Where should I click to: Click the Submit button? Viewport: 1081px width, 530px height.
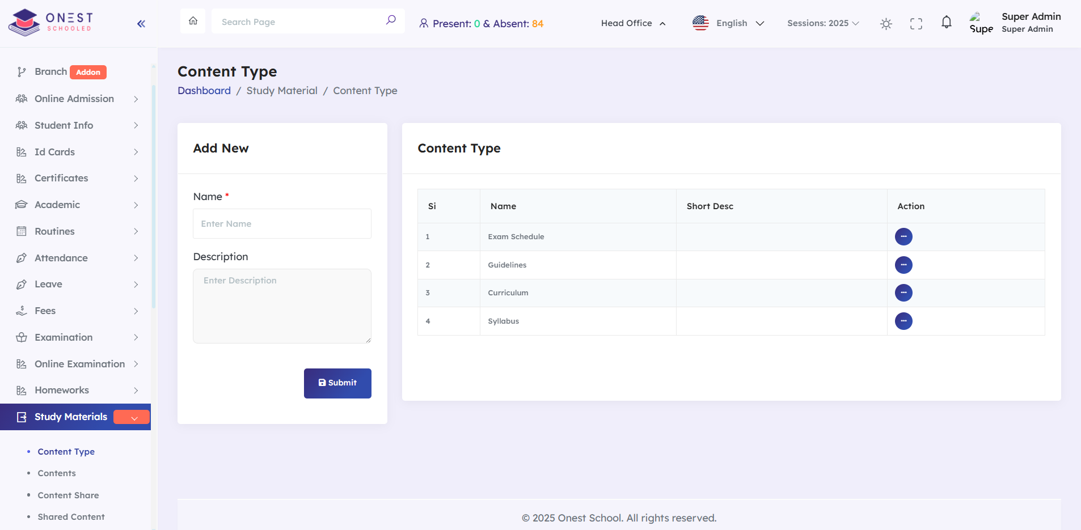(337, 383)
